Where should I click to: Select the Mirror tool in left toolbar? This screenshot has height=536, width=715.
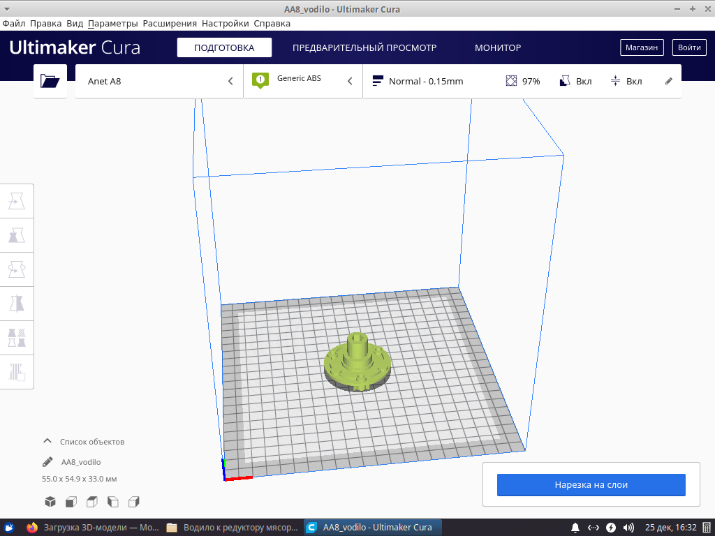click(x=17, y=304)
